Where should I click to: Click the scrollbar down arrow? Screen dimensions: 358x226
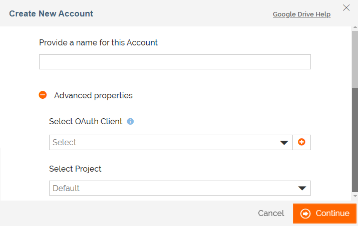355,196
